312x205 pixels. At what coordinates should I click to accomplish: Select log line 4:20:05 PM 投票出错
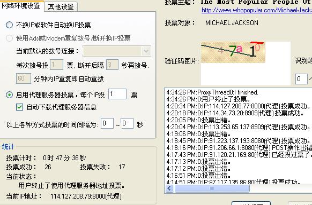199,120
